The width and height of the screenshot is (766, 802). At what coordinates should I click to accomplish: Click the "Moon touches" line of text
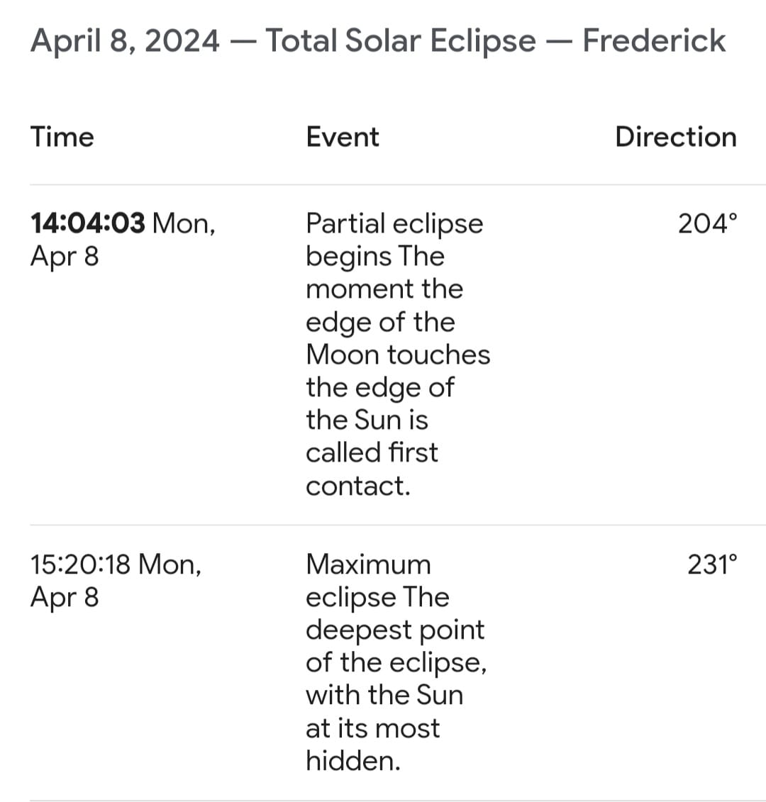pyautogui.click(x=398, y=354)
